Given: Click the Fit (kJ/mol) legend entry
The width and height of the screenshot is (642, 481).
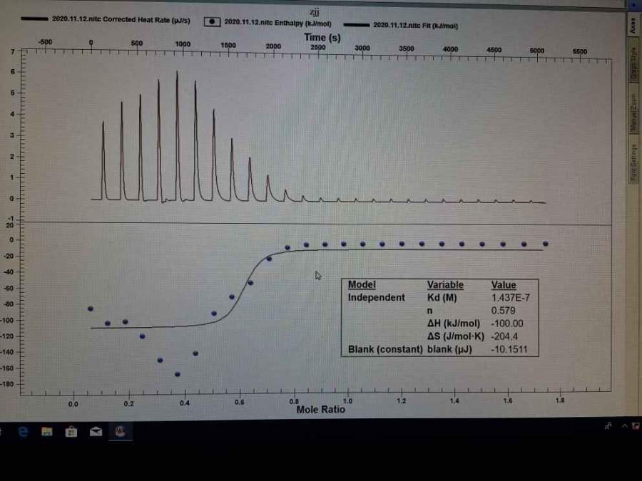Looking at the screenshot, I should (x=415, y=25).
